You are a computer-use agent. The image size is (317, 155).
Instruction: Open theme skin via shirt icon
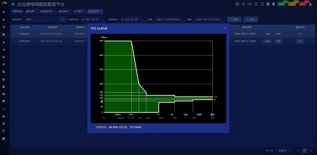(274, 4)
